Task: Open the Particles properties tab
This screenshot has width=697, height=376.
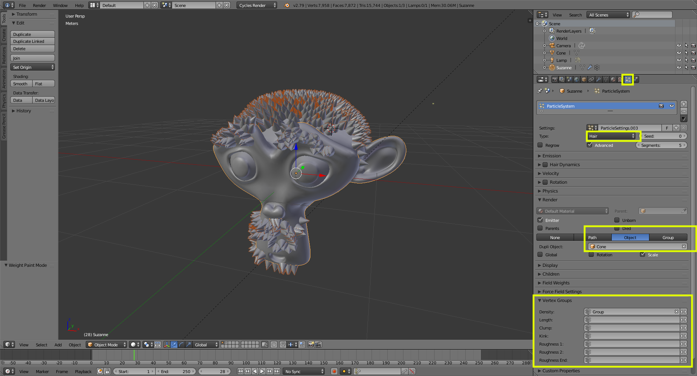Action: tap(628, 79)
